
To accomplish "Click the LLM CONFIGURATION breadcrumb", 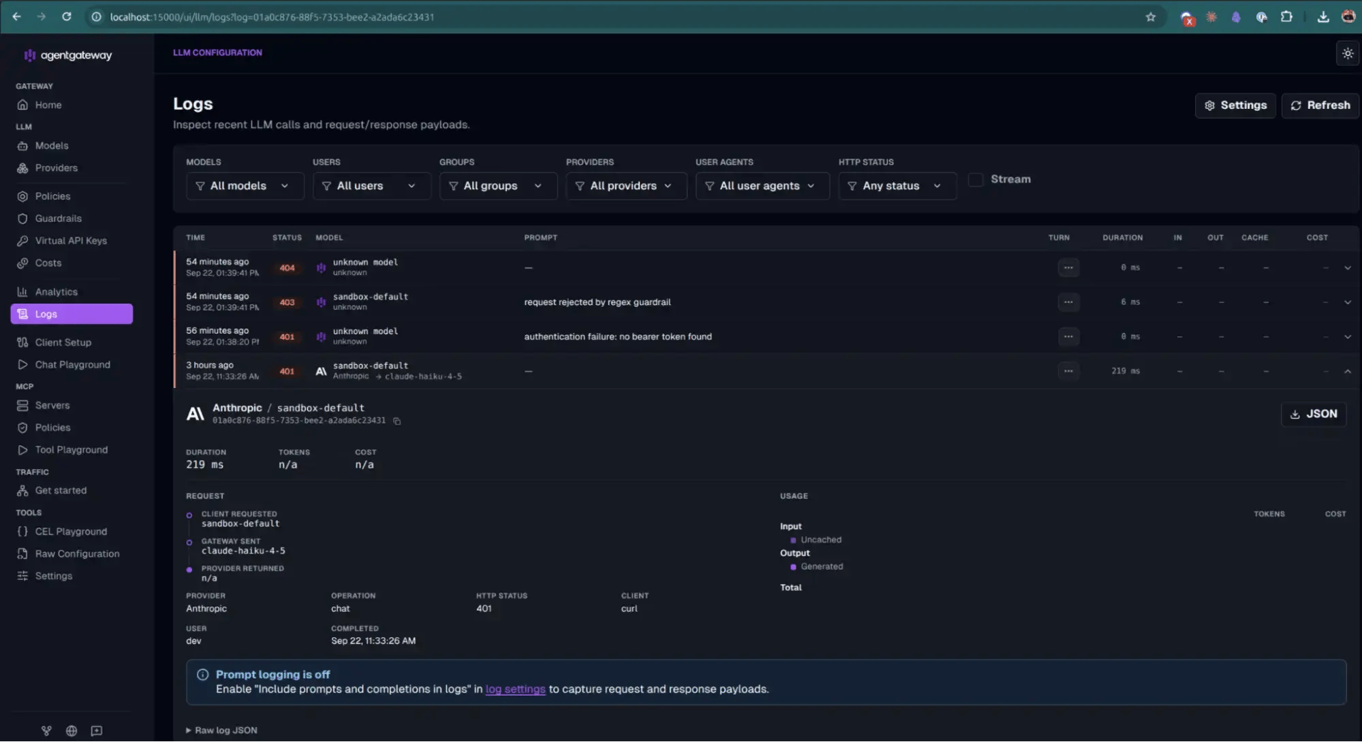I will click(x=217, y=52).
